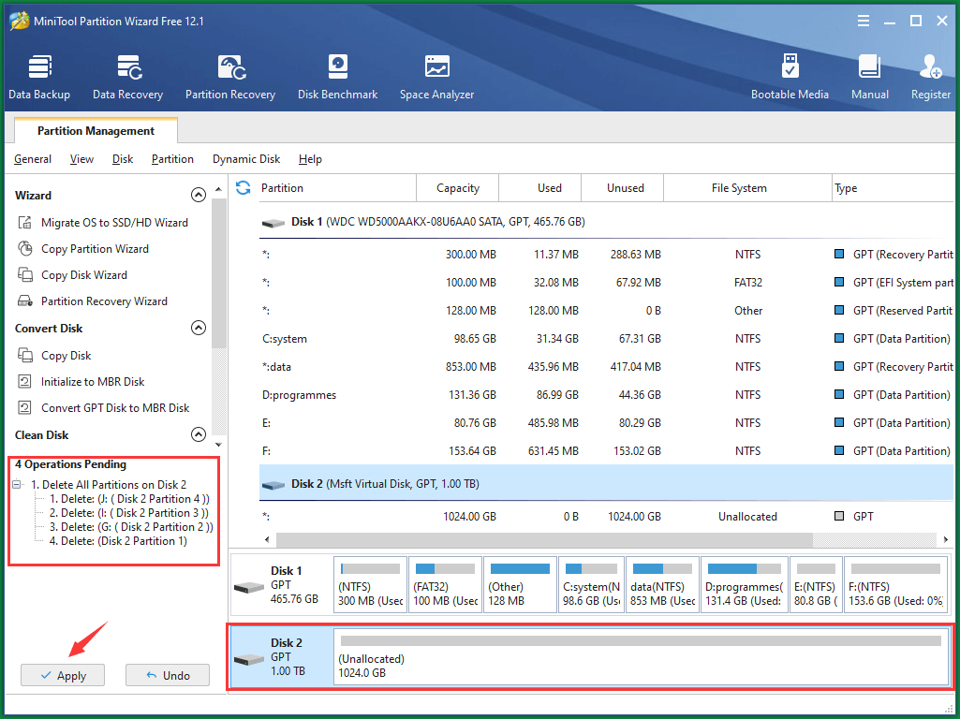Image resolution: width=960 pixels, height=719 pixels.
Task: Select the Disk 2 drive icon in list
Action: point(273,485)
